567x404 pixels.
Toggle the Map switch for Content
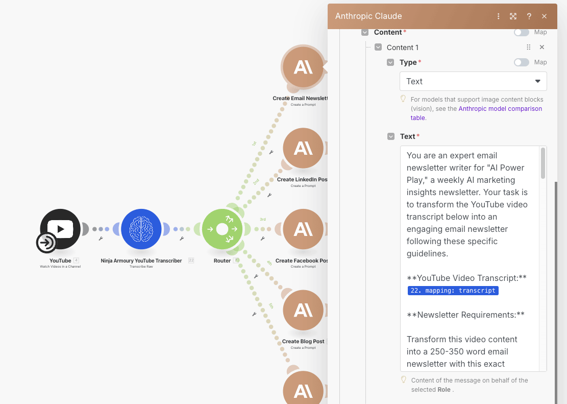pyautogui.click(x=522, y=32)
